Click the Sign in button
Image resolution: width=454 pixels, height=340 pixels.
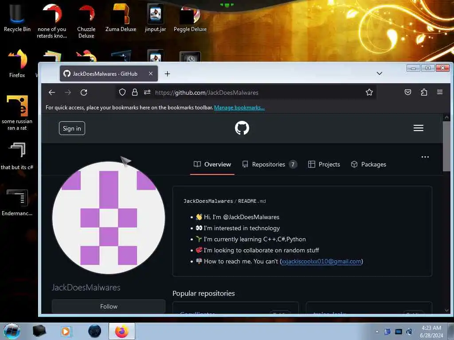72,128
